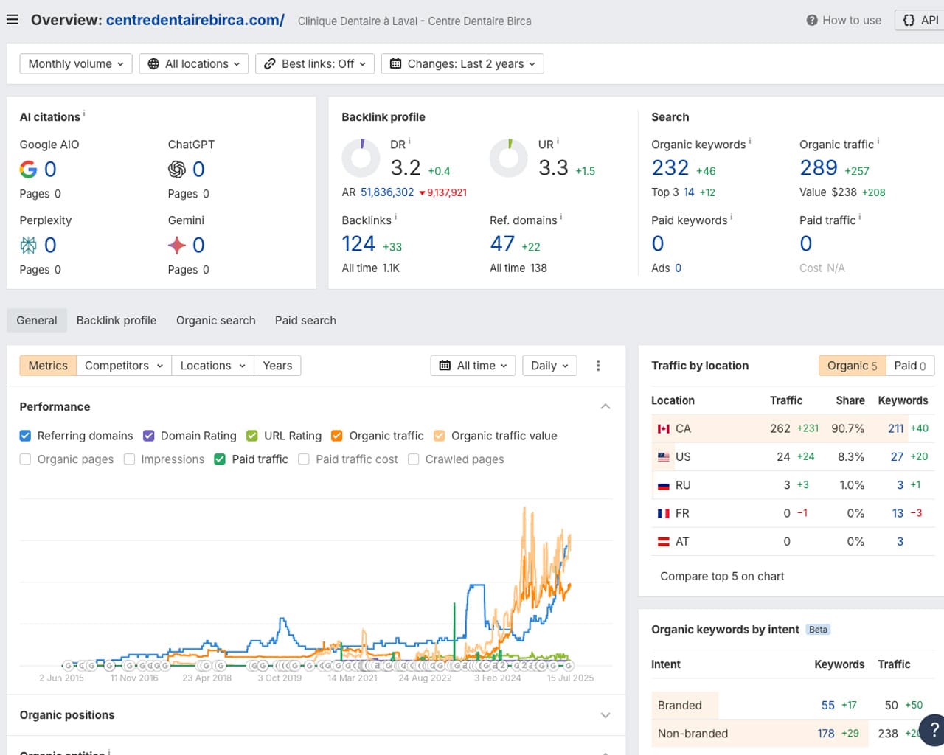944x755 pixels.
Task: Click the centredentairebirca.com domain link
Action: [195, 20]
